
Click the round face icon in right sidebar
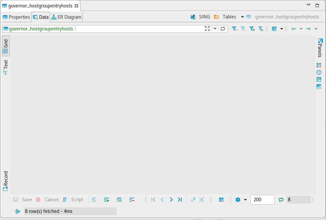[x=319, y=72]
